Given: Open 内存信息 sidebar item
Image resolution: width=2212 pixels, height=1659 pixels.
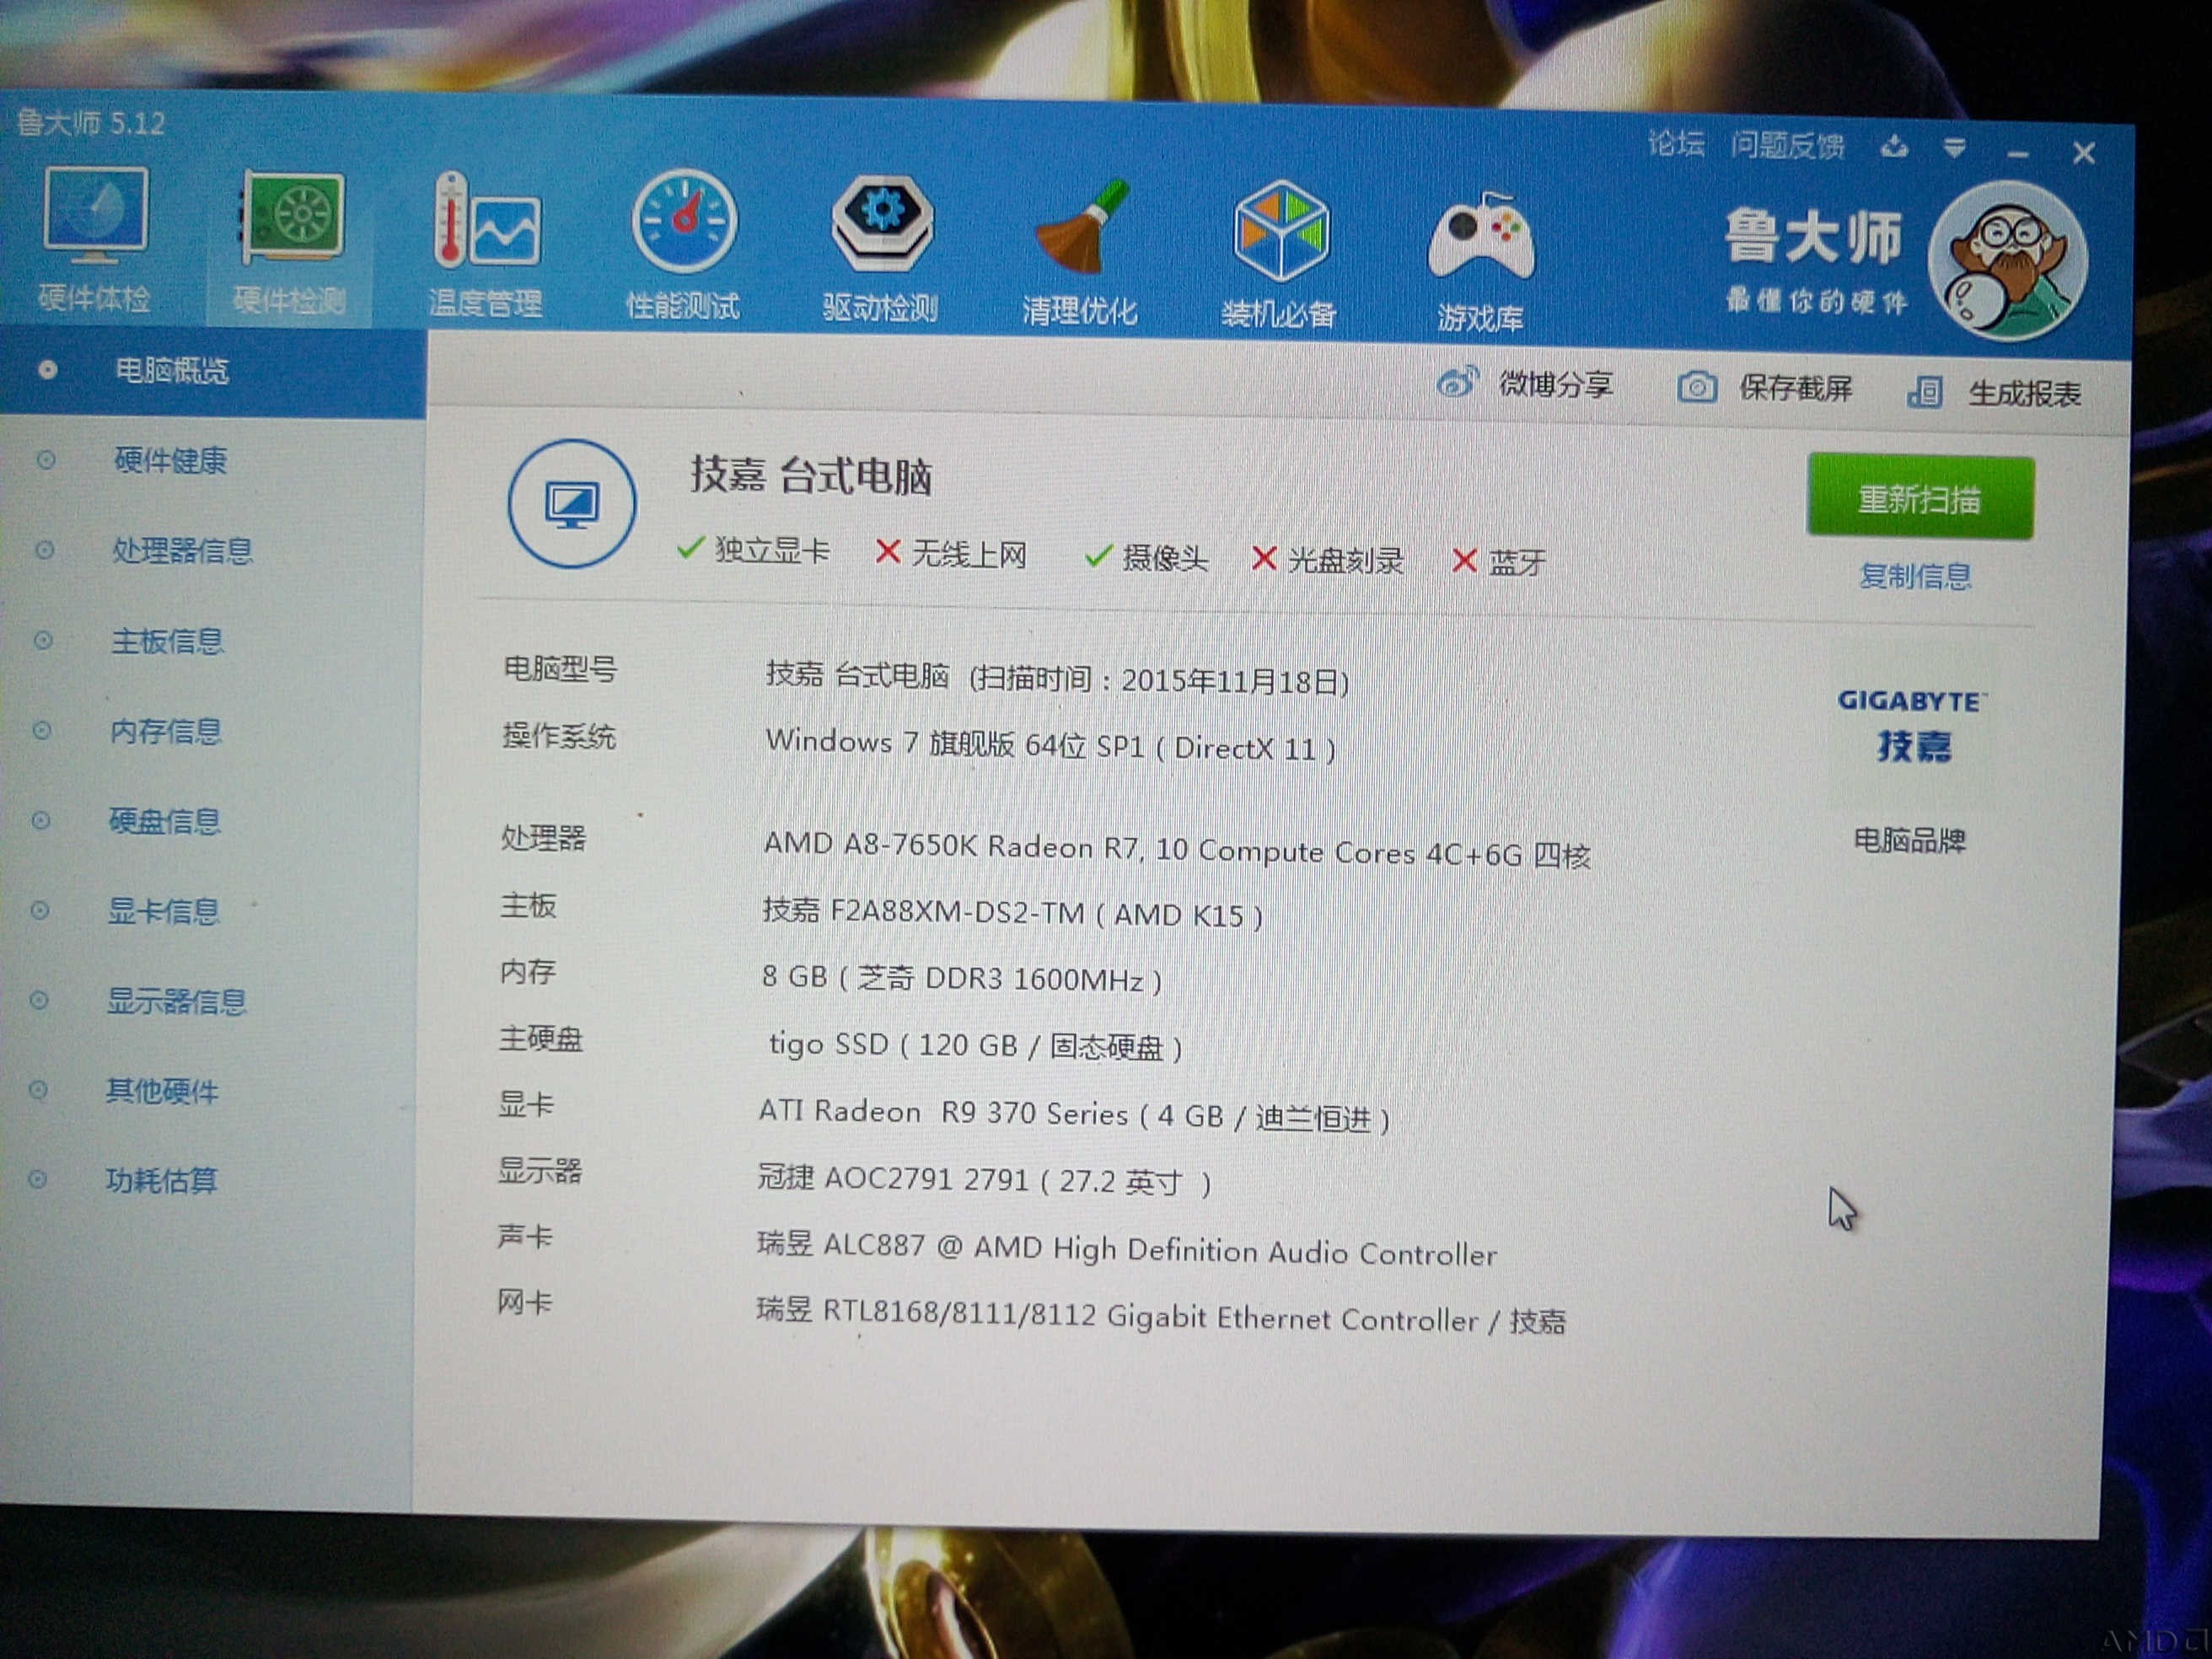Looking at the screenshot, I should click(165, 732).
